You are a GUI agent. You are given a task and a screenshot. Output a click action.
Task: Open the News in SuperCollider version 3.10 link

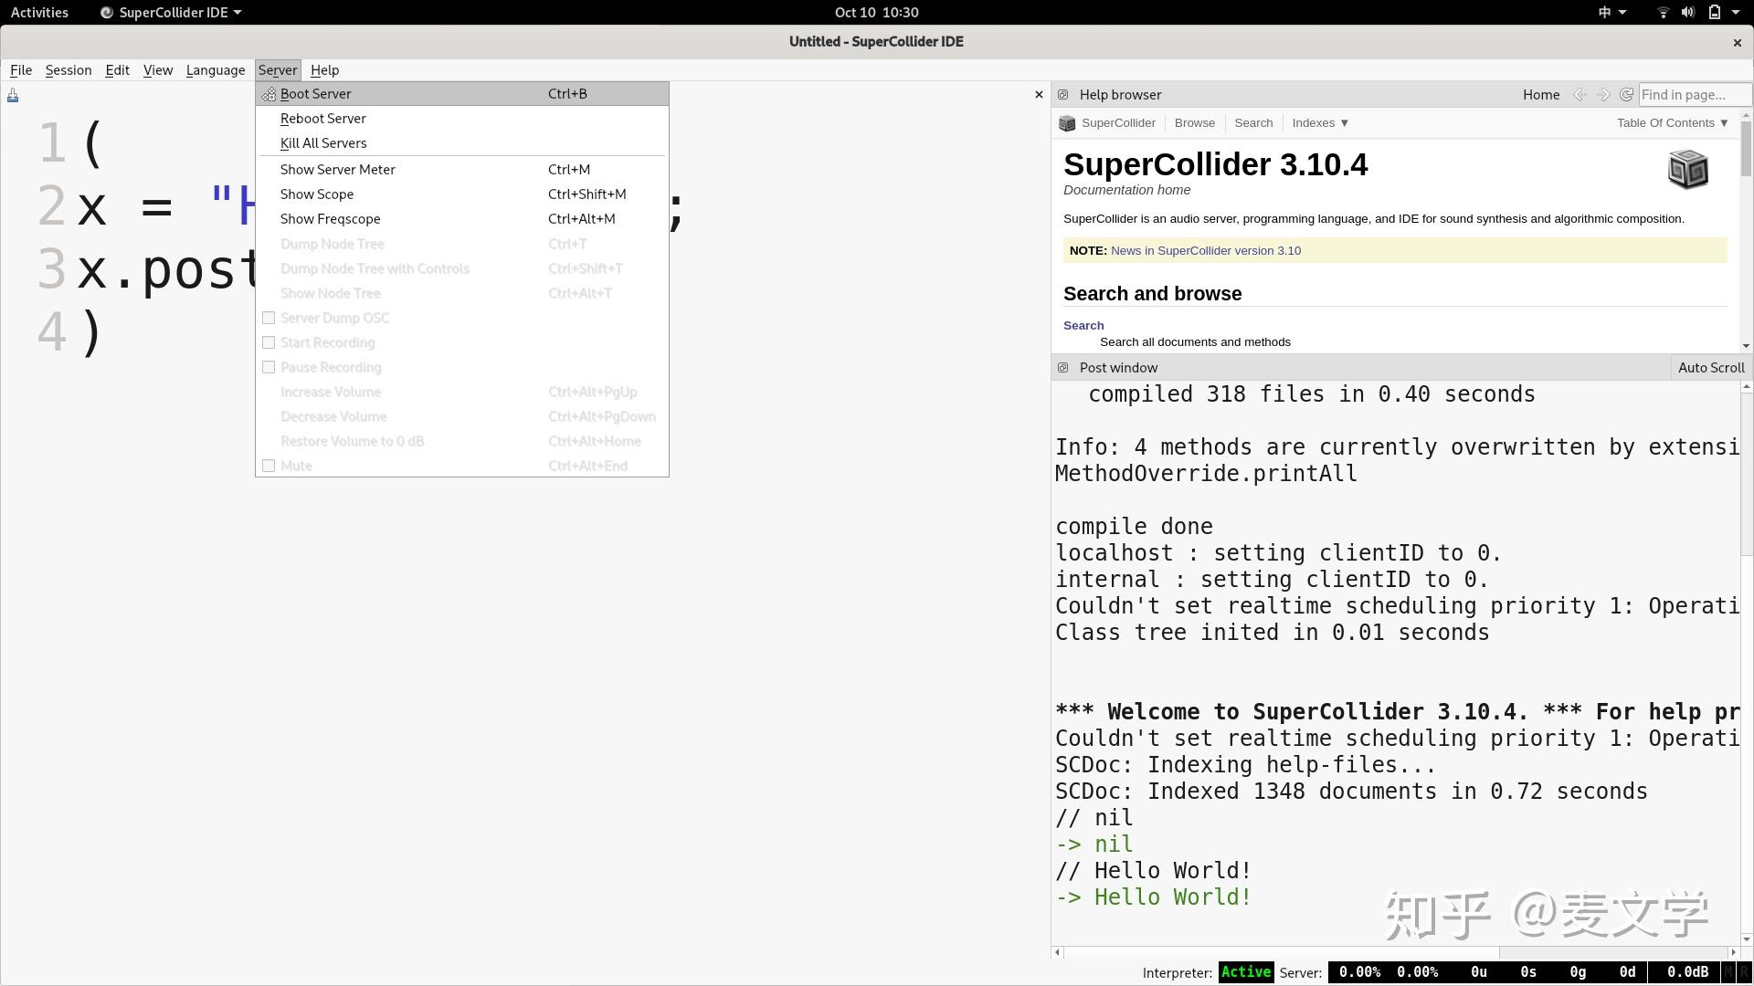tap(1205, 250)
